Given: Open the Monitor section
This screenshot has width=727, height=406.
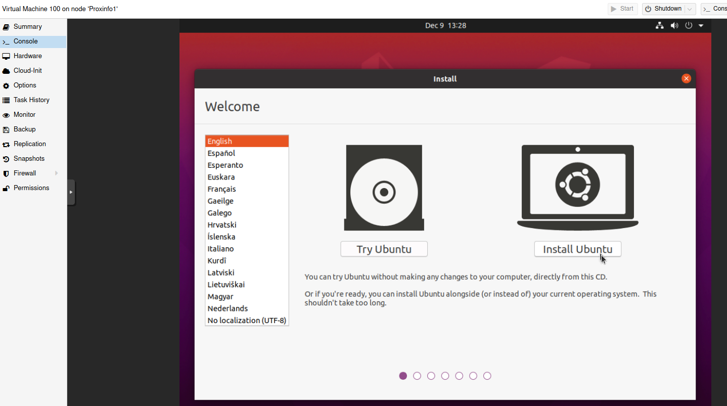Looking at the screenshot, I should pyautogui.click(x=33, y=115).
